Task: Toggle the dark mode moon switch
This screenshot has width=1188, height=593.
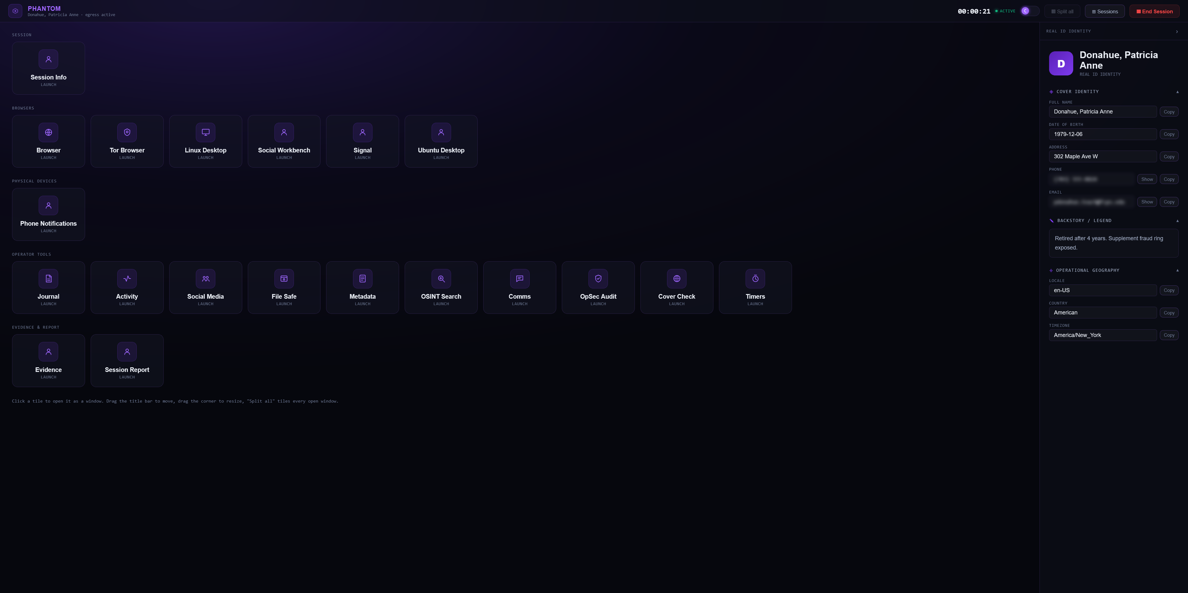Action: 1029,11
